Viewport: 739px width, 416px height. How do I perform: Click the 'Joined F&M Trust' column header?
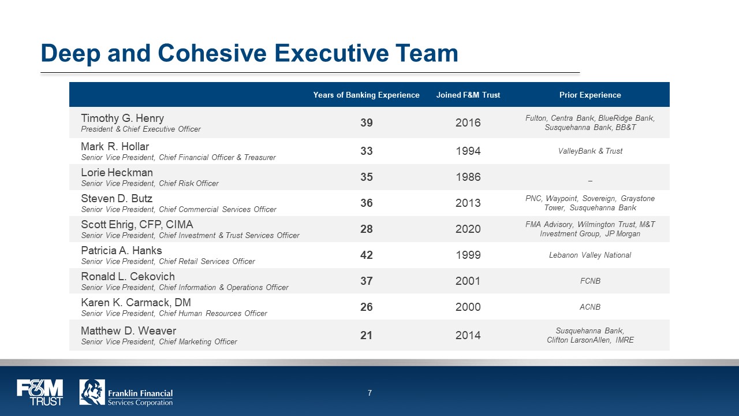tap(468, 95)
